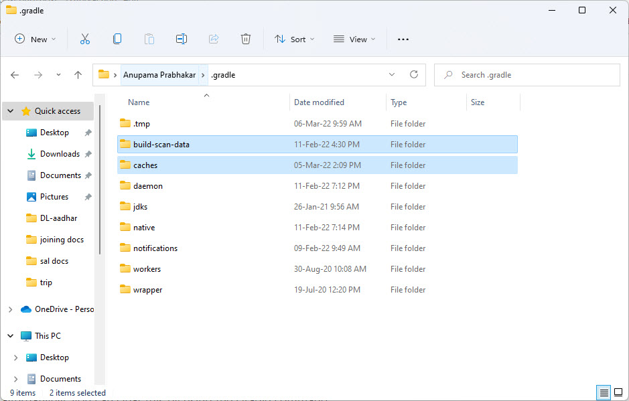Expand Documents under This PC
This screenshot has width=629, height=401.
pos(15,379)
